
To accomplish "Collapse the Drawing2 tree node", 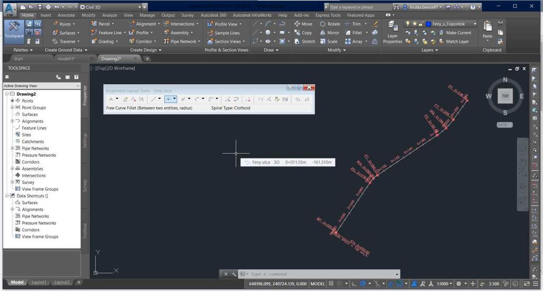I will [6, 94].
